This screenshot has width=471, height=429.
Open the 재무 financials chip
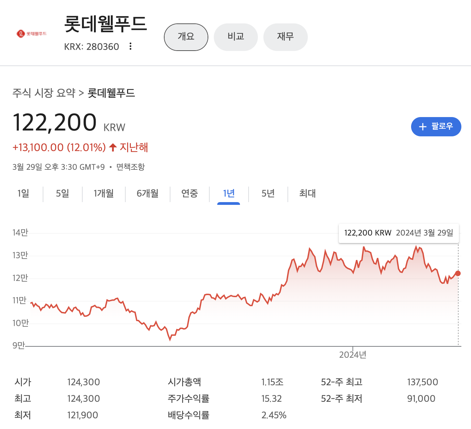[x=285, y=37]
